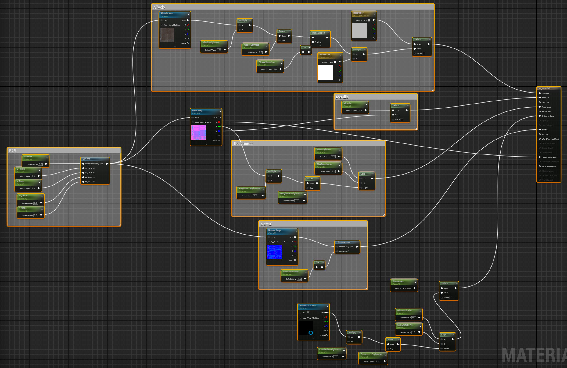Toggle Apply View MipBias on Albedo_Map

click(161, 25)
